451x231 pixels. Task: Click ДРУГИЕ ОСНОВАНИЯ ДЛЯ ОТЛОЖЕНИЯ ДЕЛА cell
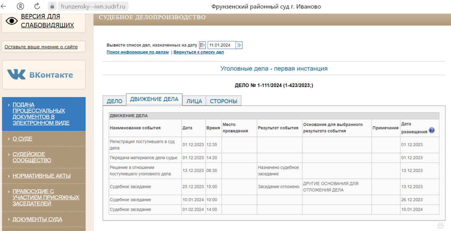337,187
